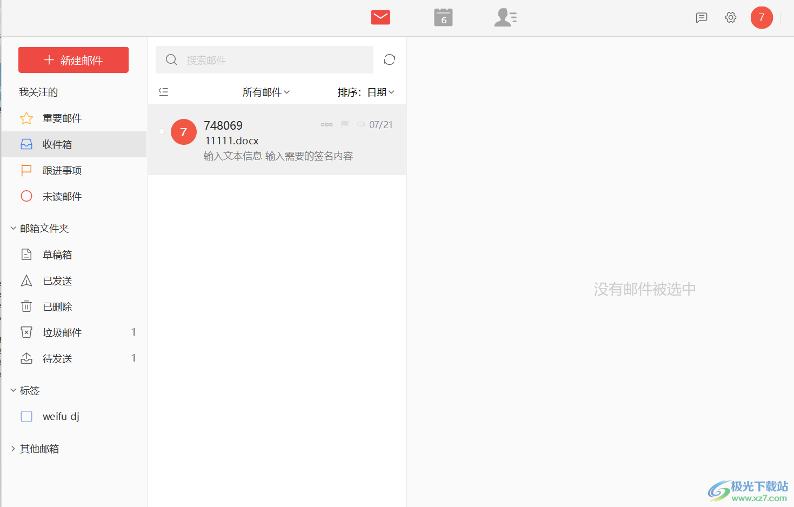The width and height of the screenshot is (794, 507).
Task: Select 重要邮件 in the sidebar
Action: coord(74,118)
